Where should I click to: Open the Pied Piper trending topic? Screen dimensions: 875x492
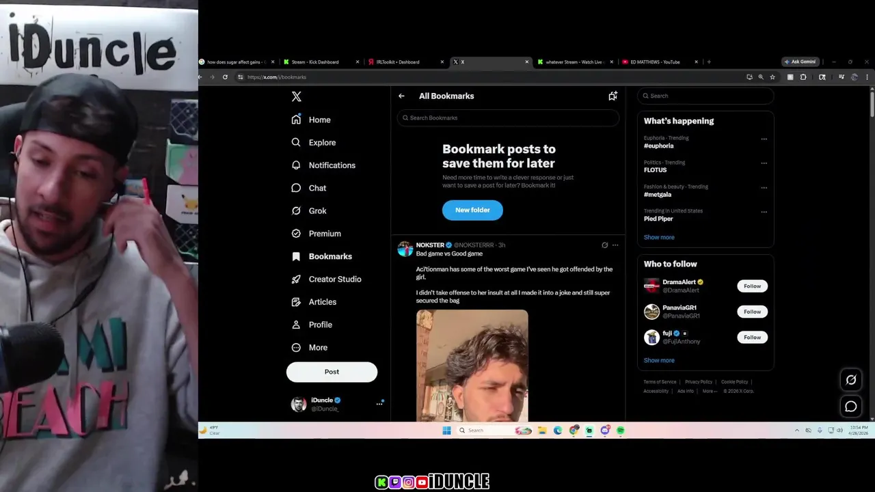point(658,219)
